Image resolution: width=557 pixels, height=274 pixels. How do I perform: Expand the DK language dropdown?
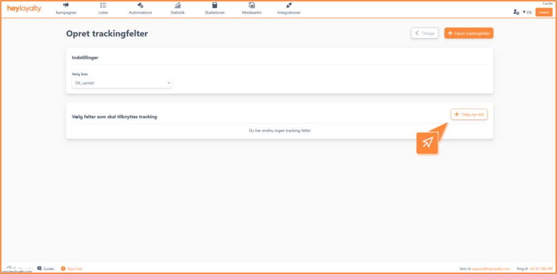(x=527, y=12)
